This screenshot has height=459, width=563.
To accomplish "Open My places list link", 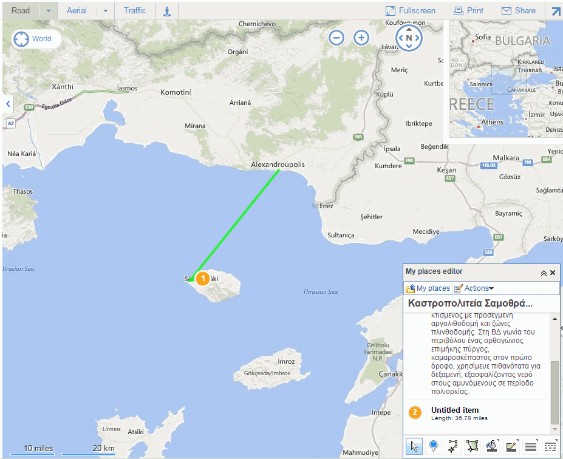I will (x=428, y=288).
